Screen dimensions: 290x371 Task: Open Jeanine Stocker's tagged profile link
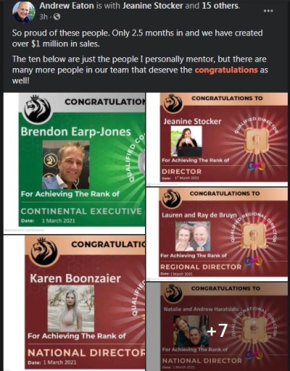coord(153,6)
